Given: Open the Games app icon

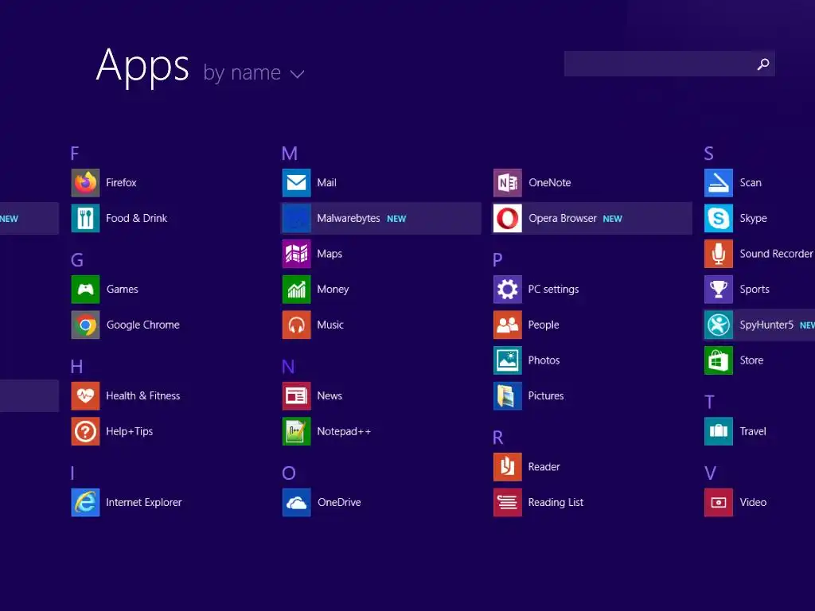Looking at the screenshot, I should click(85, 290).
